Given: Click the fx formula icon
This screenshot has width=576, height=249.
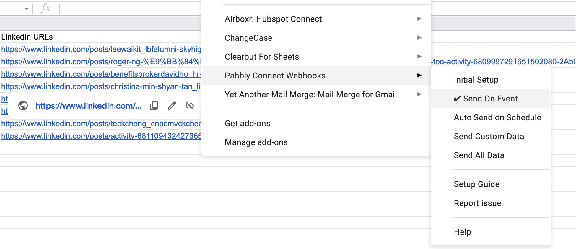Looking at the screenshot, I should (x=46, y=8).
